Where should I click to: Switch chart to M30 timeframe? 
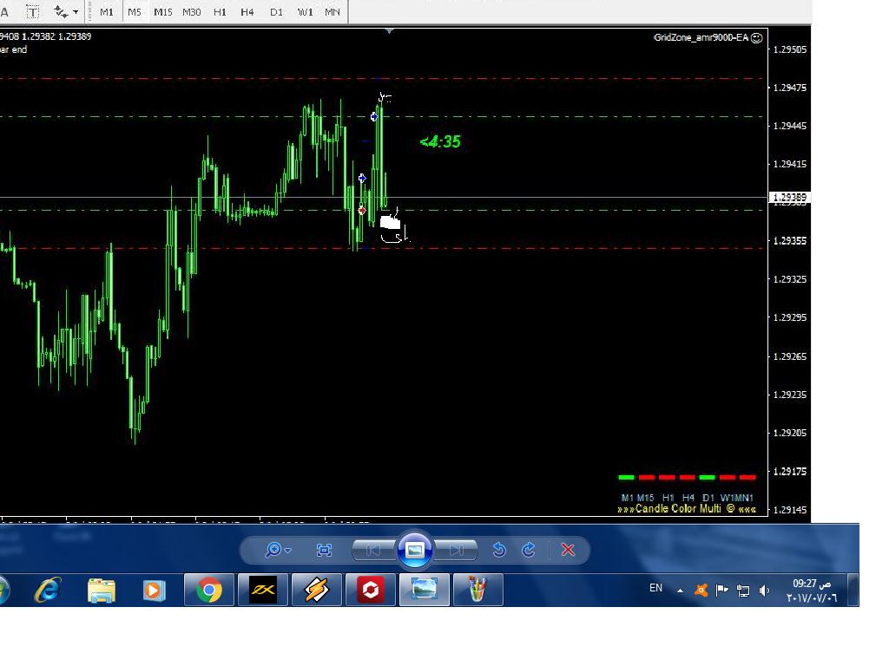pyautogui.click(x=192, y=12)
